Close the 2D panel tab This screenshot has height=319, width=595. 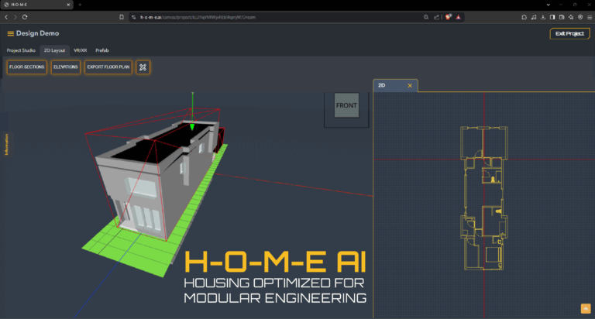point(410,86)
